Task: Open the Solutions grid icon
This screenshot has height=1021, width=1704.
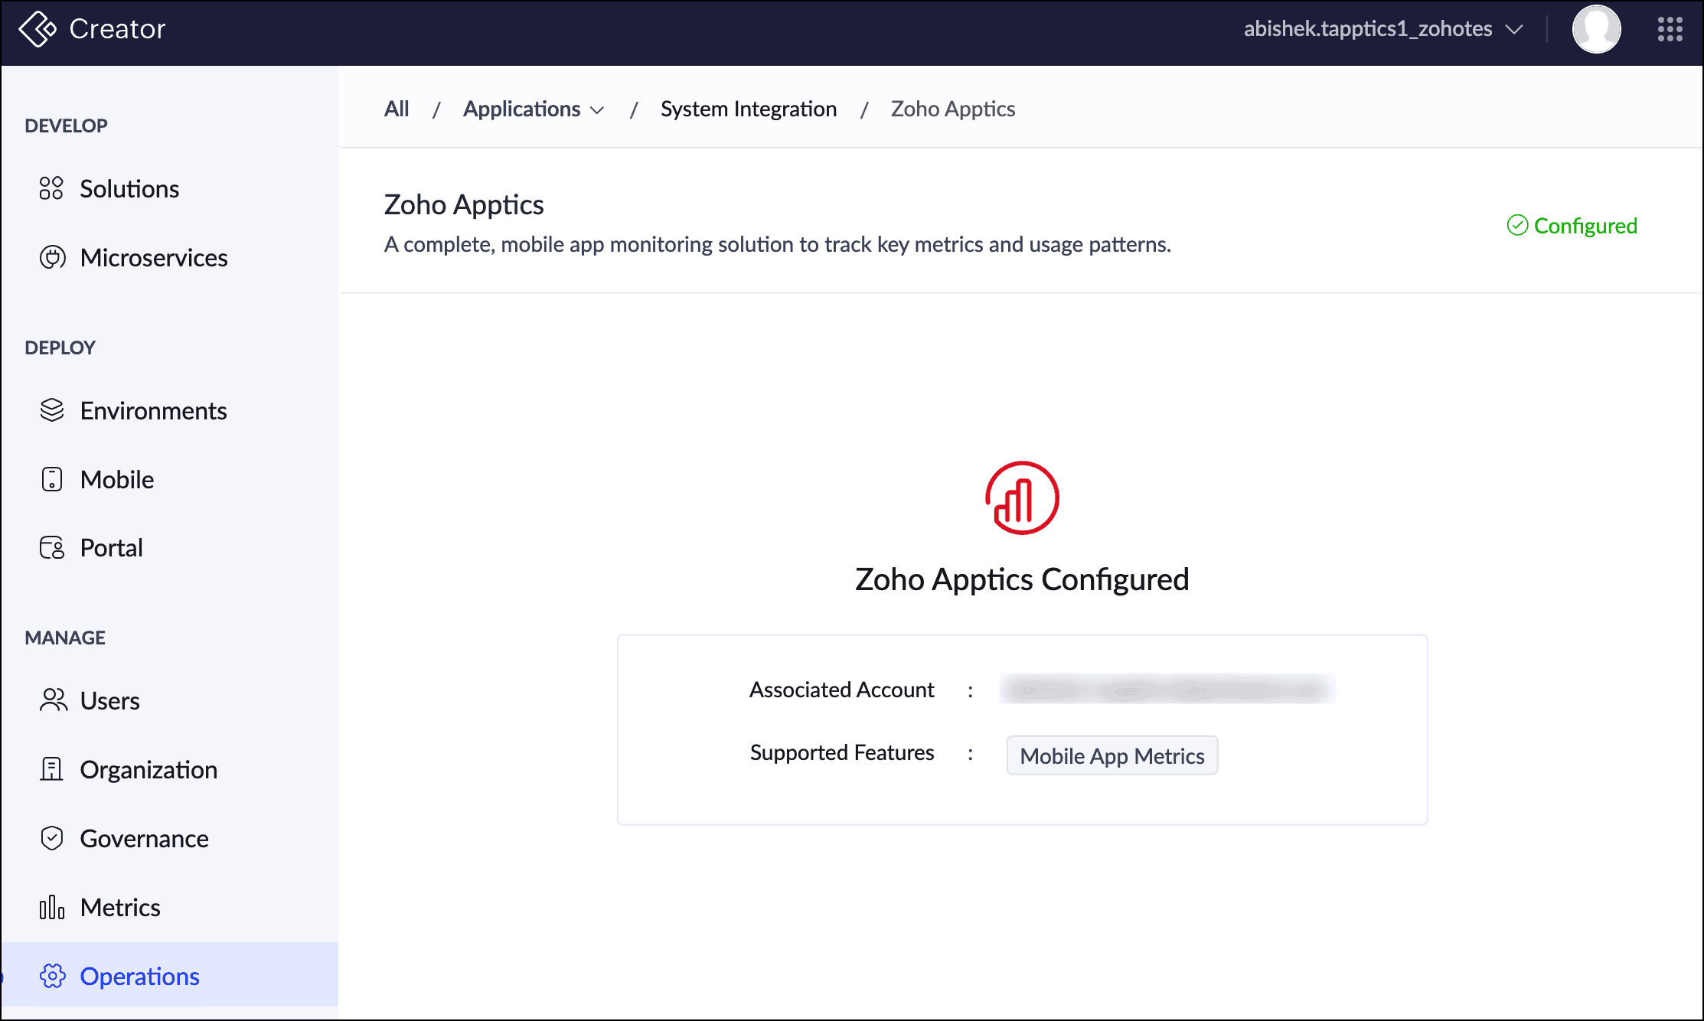Action: (51, 188)
